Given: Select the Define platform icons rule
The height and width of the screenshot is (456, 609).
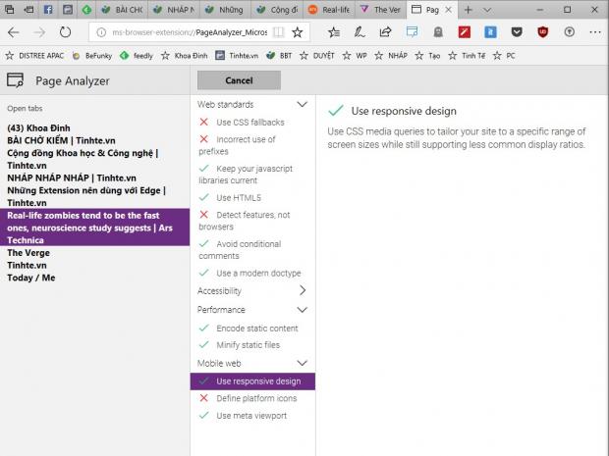Looking at the screenshot, I should [255, 398].
